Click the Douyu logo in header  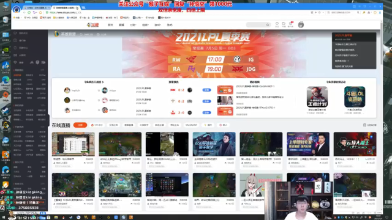click(92, 25)
